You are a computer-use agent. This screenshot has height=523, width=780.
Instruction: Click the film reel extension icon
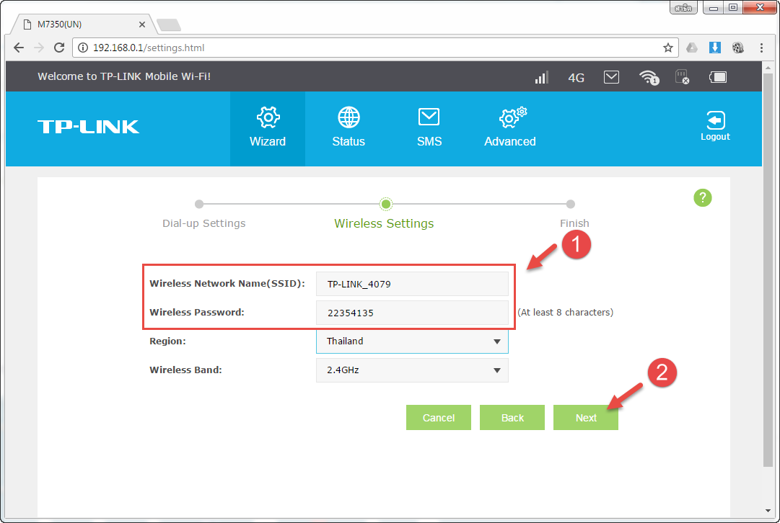coord(738,48)
